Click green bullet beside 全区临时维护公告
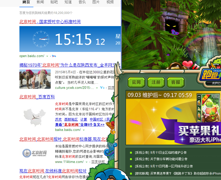The image size is (221, 180). 131,153
